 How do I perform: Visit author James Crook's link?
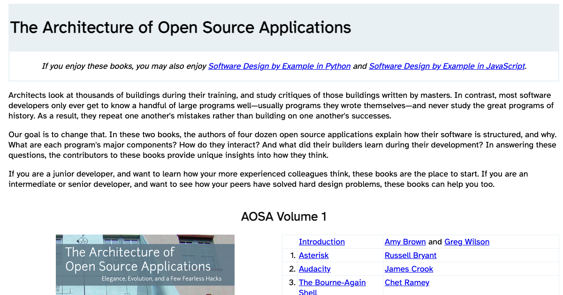[x=409, y=269]
